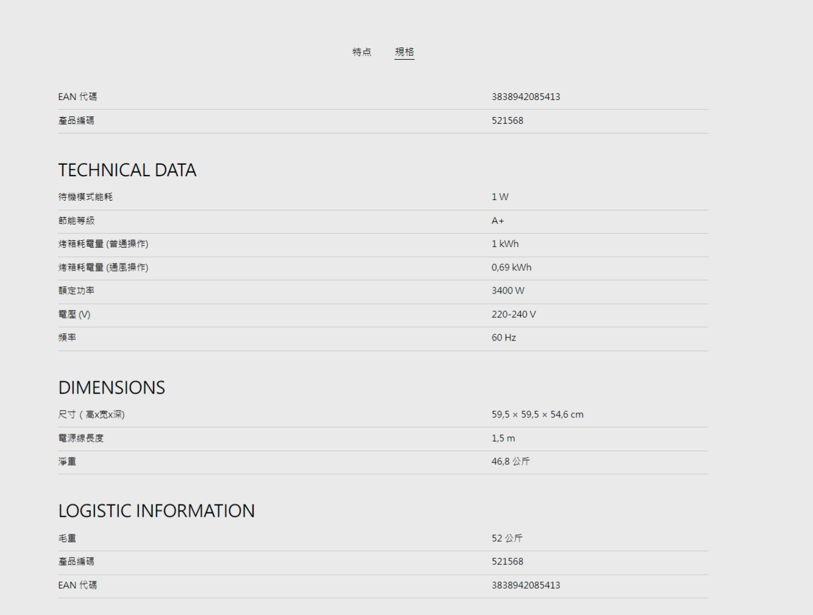Click the 額定功率 value 3400 W
813x615 pixels.
point(507,291)
